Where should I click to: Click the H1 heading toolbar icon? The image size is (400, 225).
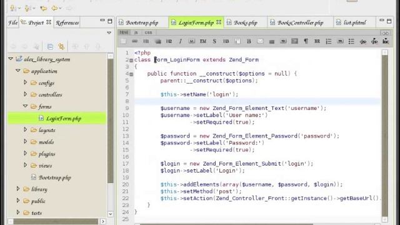pyautogui.click(x=146, y=41)
